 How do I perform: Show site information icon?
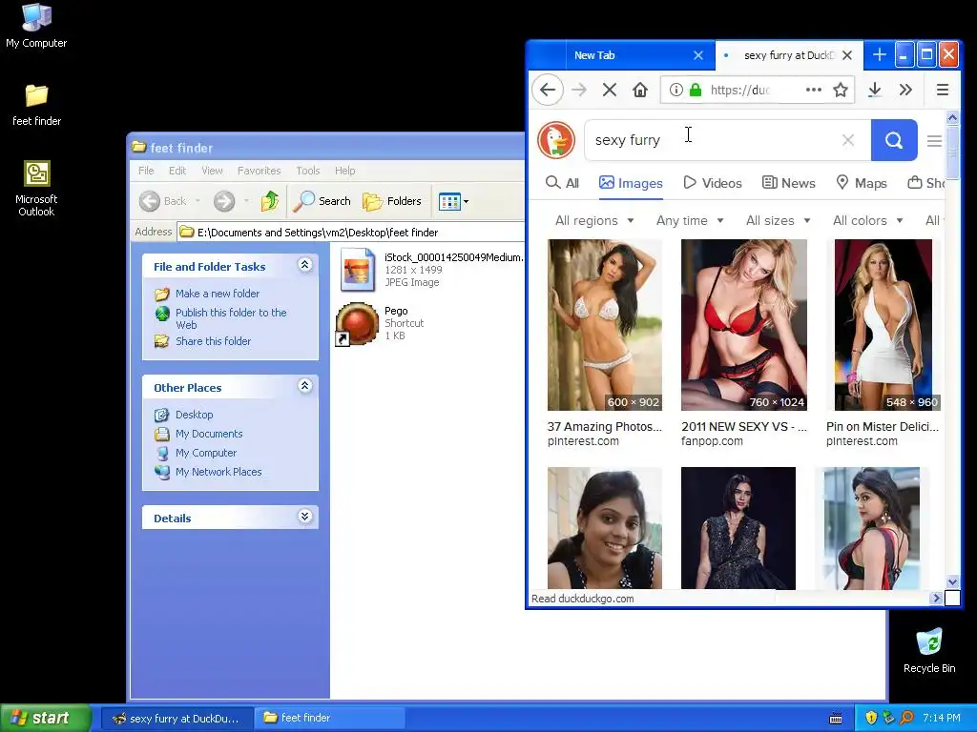[676, 90]
